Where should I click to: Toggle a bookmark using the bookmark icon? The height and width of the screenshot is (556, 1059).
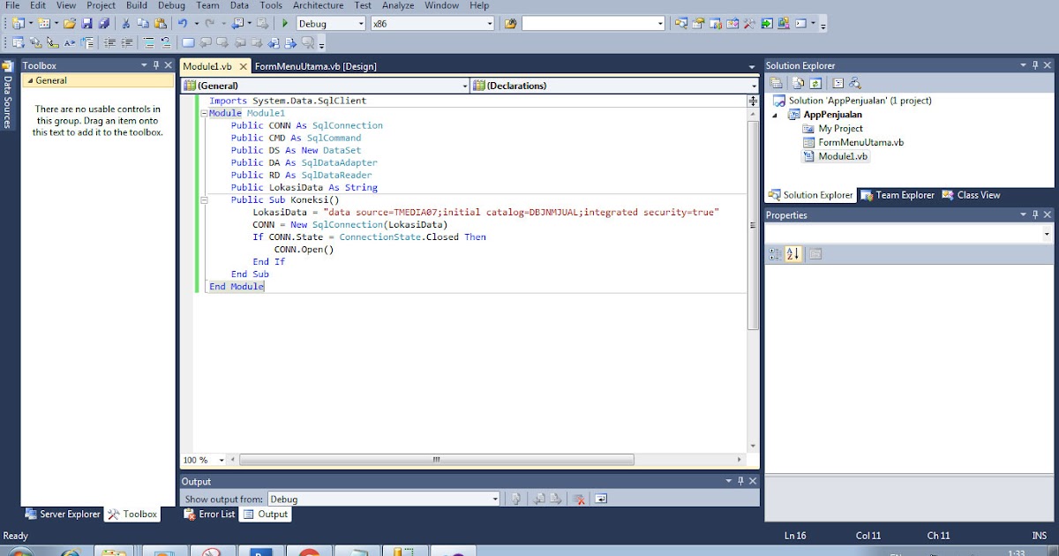pyautogui.click(x=188, y=42)
